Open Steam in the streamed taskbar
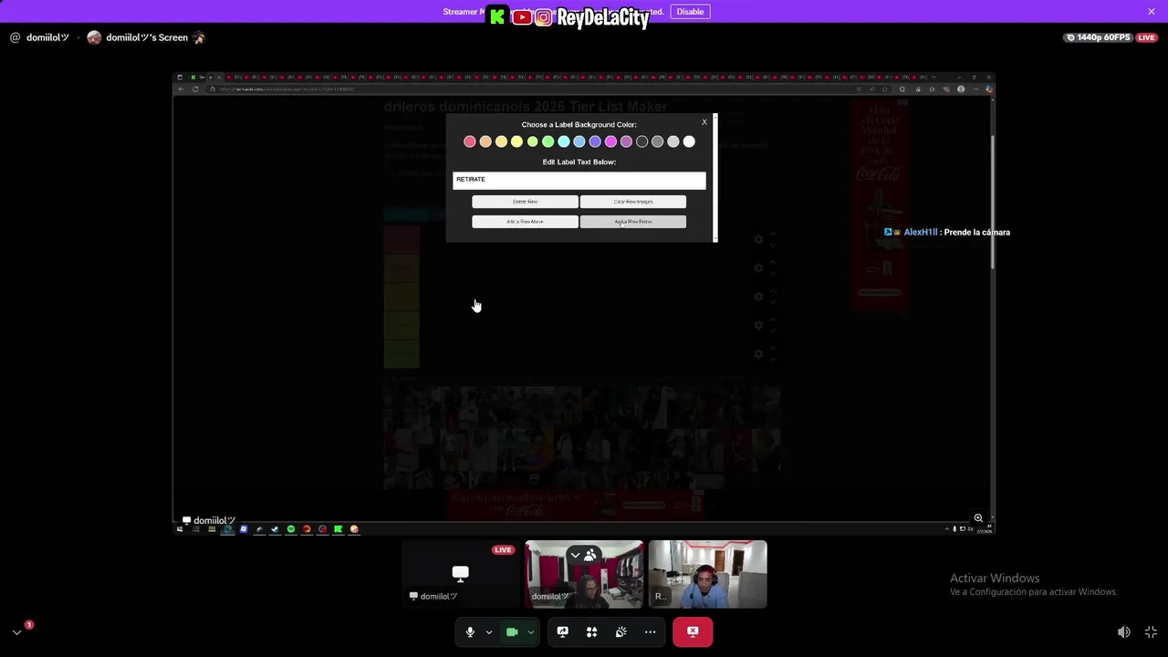The height and width of the screenshot is (657, 1168). (x=275, y=529)
